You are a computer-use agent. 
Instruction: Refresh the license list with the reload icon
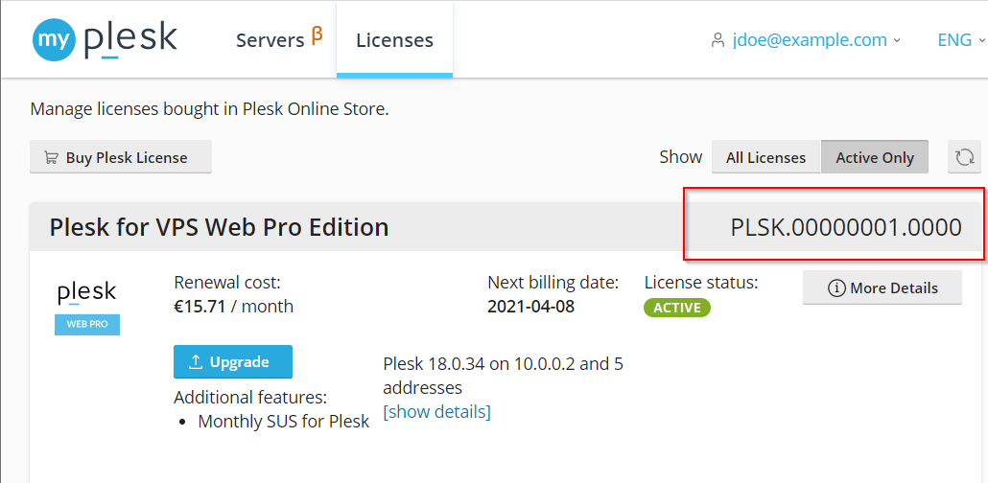click(x=964, y=157)
